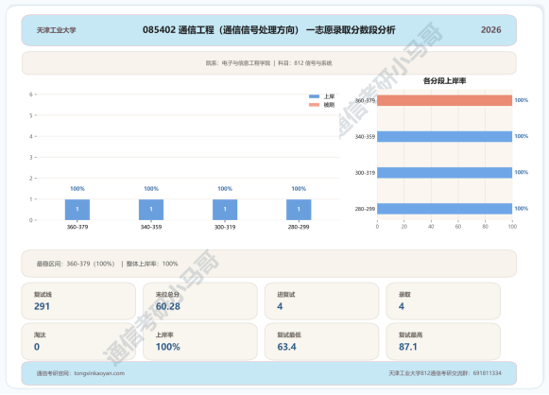Click the 天津工业大学 header label
The width and height of the screenshot is (549, 395).
pyautogui.click(x=56, y=30)
